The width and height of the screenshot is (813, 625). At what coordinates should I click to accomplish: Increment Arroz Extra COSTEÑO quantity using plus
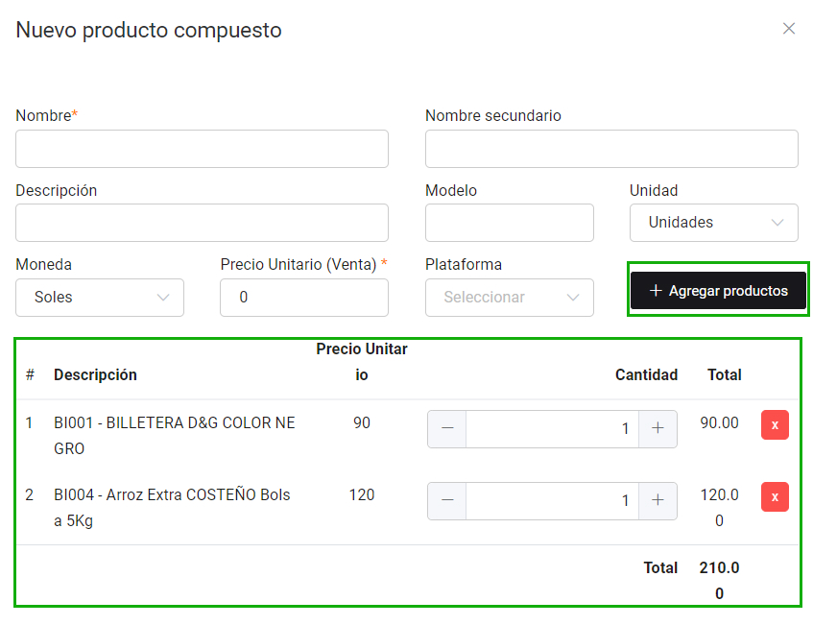point(658,500)
